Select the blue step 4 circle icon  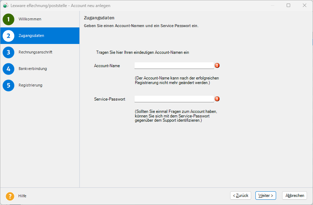point(8,69)
